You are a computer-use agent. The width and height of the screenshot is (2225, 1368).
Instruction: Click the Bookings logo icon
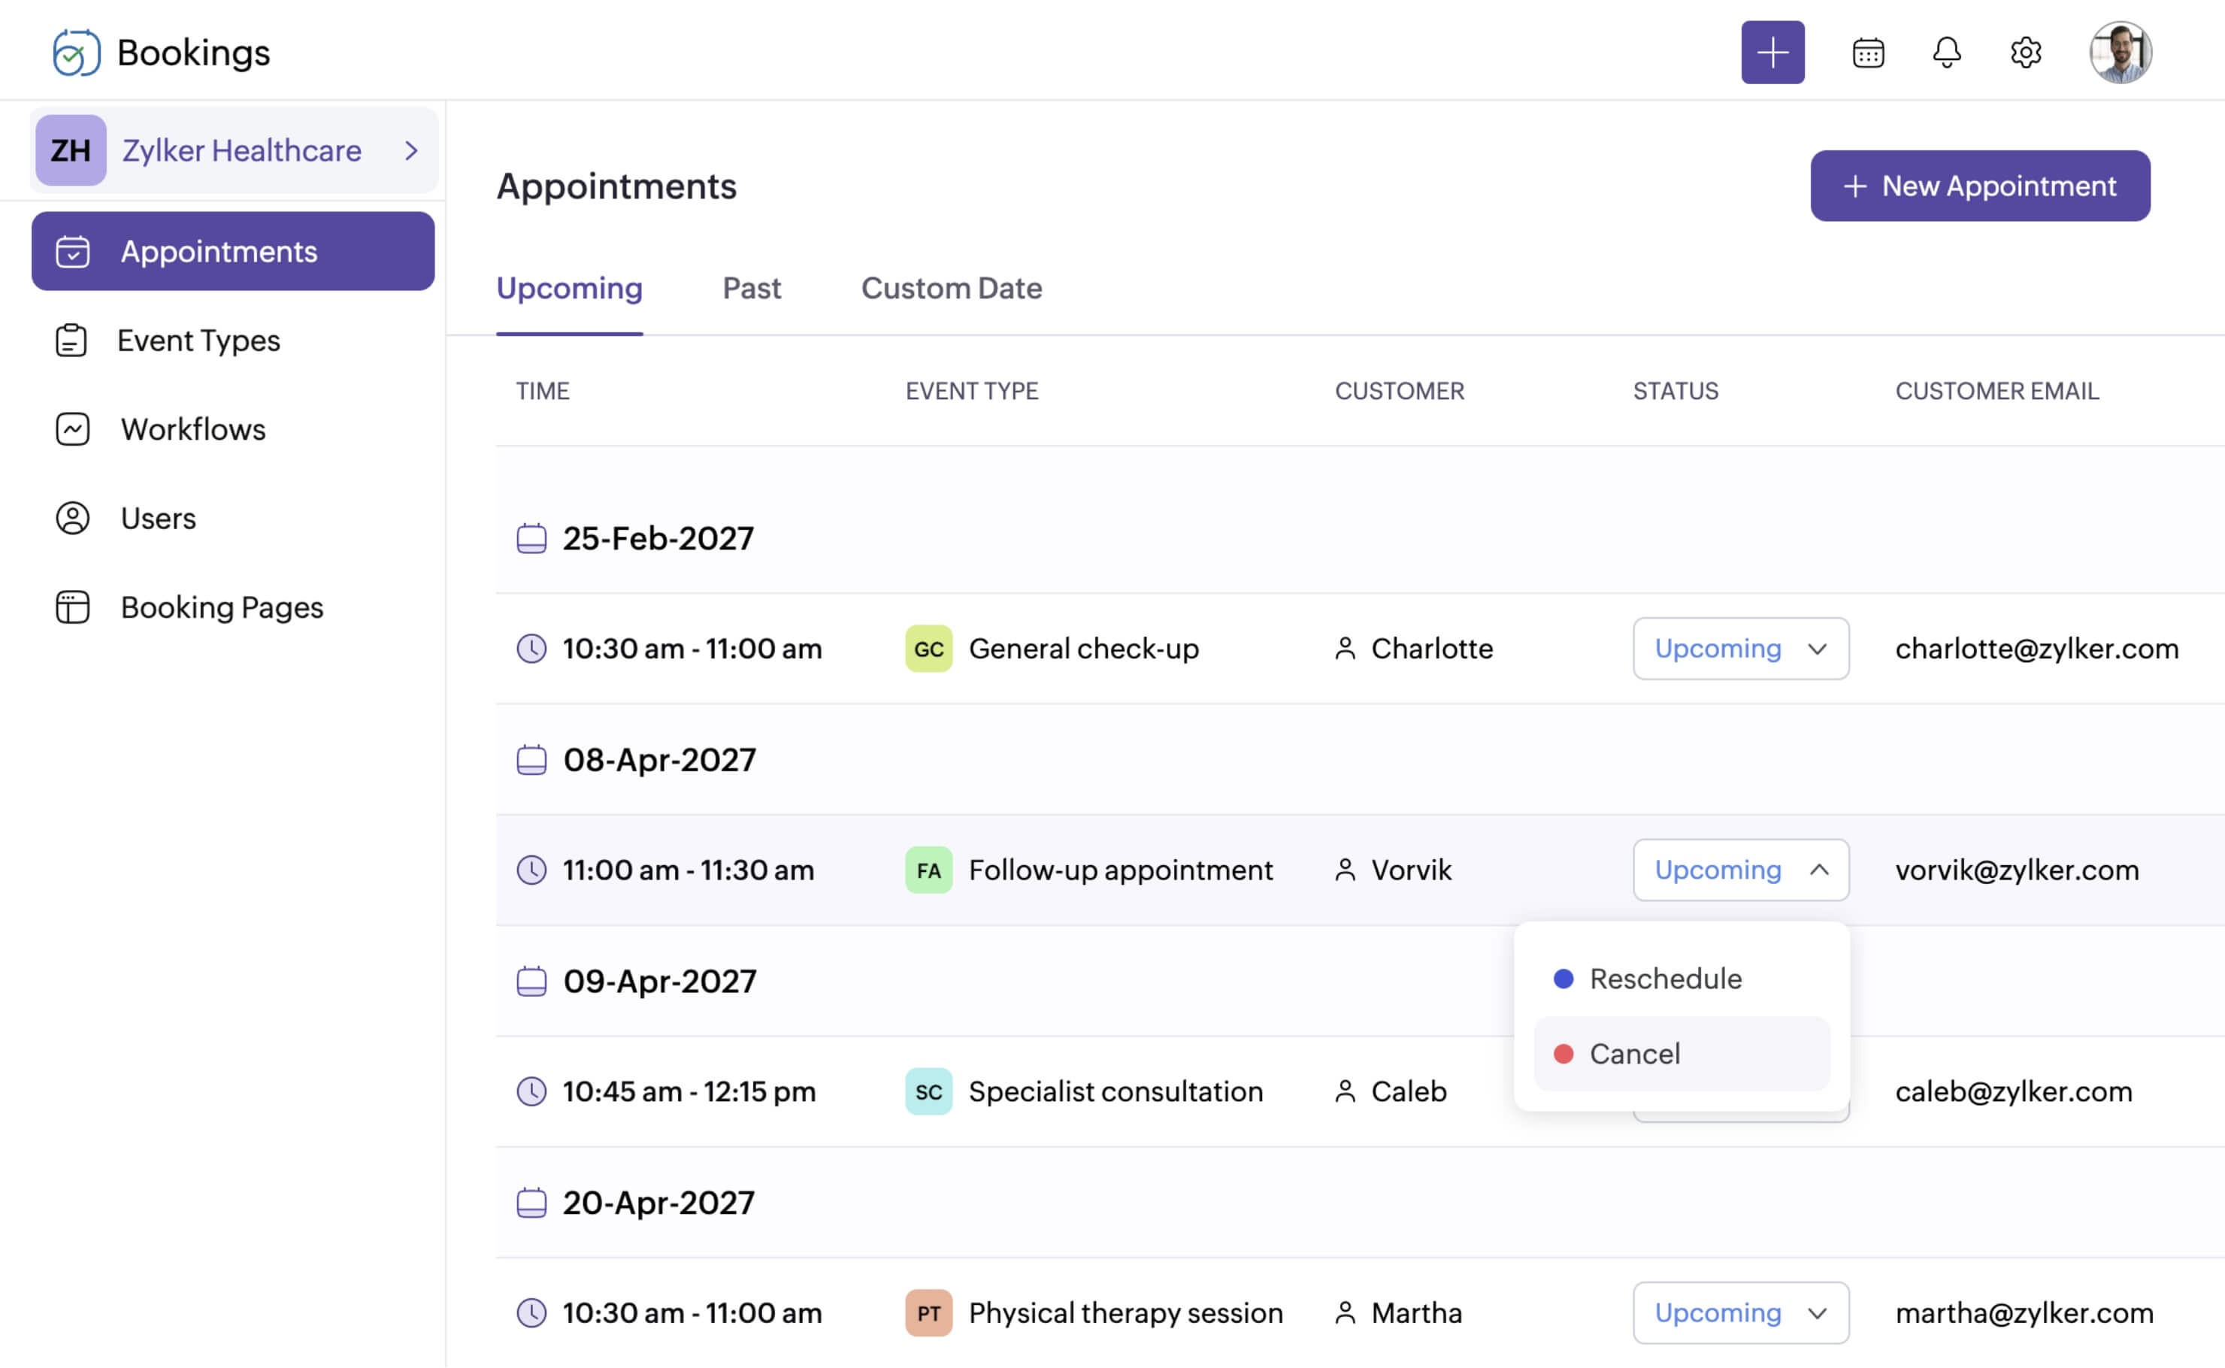[x=76, y=53]
